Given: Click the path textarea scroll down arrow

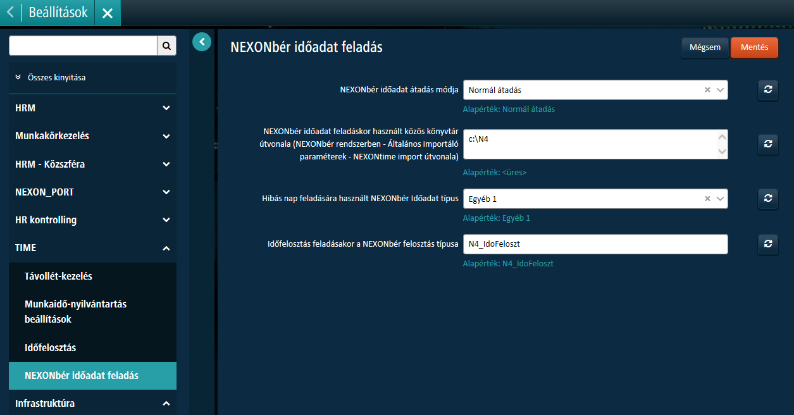Looking at the screenshot, I should click(x=722, y=152).
